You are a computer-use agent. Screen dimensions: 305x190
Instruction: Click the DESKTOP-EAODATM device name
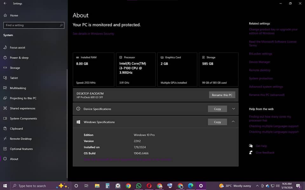click(90, 93)
